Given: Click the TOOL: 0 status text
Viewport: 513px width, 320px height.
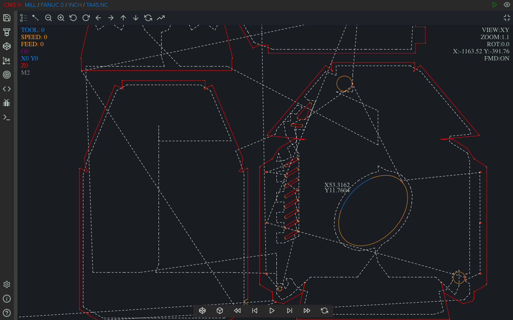Looking at the screenshot, I should pyautogui.click(x=33, y=30).
